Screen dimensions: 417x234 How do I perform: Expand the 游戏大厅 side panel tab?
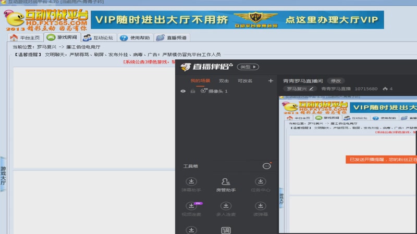(x=3, y=175)
